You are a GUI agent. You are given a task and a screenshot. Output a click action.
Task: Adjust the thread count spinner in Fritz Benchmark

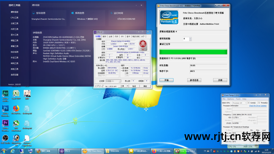point(189,39)
